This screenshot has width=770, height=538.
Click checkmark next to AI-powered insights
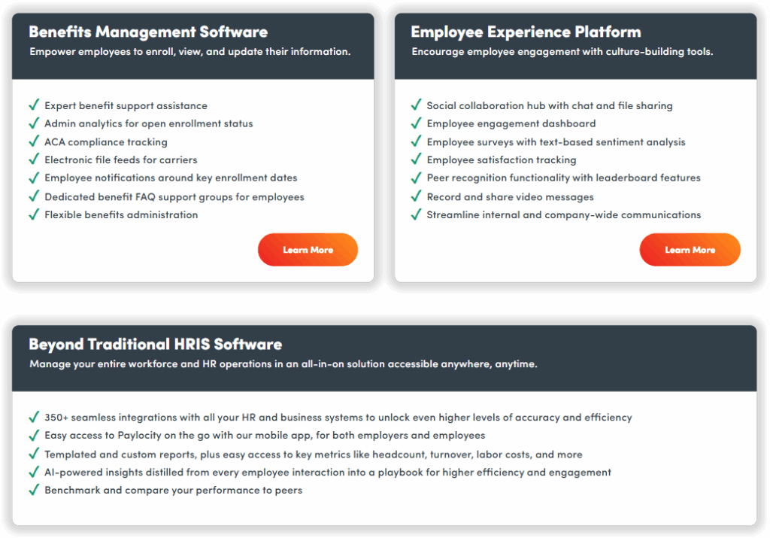34,472
